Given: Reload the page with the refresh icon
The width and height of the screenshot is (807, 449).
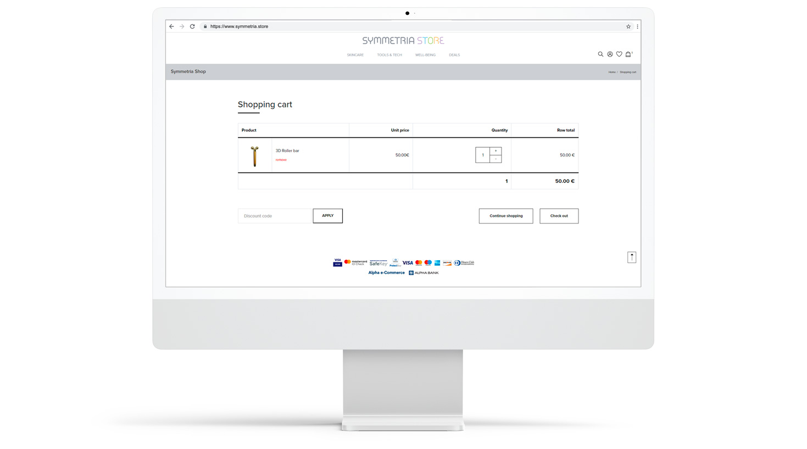Looking at the screenshot, I should point(192,26).
